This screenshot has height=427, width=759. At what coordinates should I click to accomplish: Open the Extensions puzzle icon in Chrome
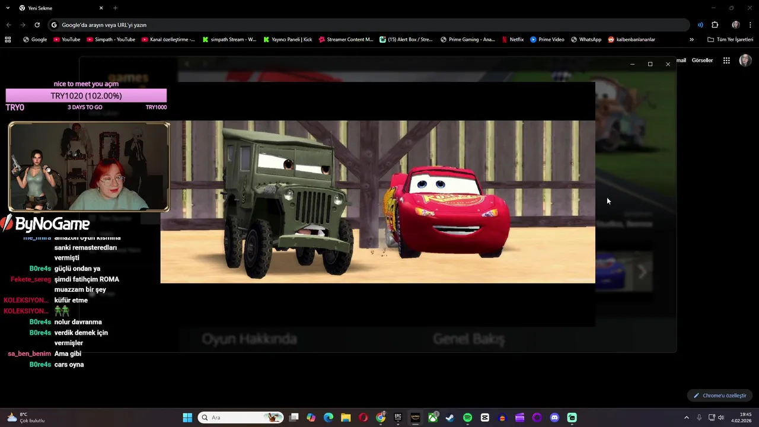point(715,25)
